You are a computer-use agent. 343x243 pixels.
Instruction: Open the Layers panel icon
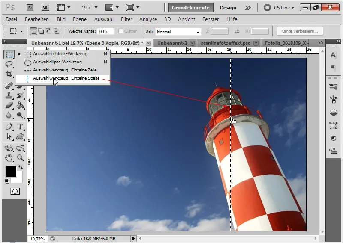click(334, 113)
